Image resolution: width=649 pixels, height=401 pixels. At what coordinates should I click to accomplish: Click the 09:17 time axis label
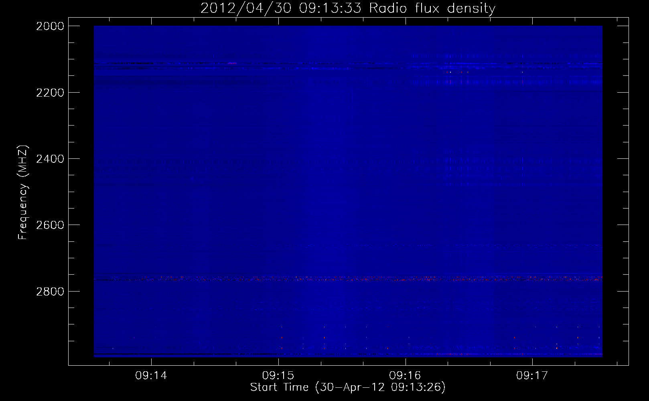click(532, 376)
